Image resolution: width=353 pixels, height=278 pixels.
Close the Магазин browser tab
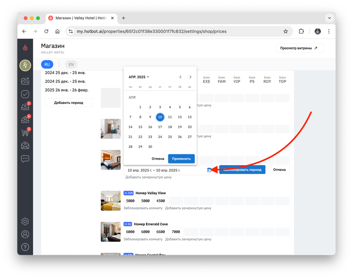tap(112, 18)
